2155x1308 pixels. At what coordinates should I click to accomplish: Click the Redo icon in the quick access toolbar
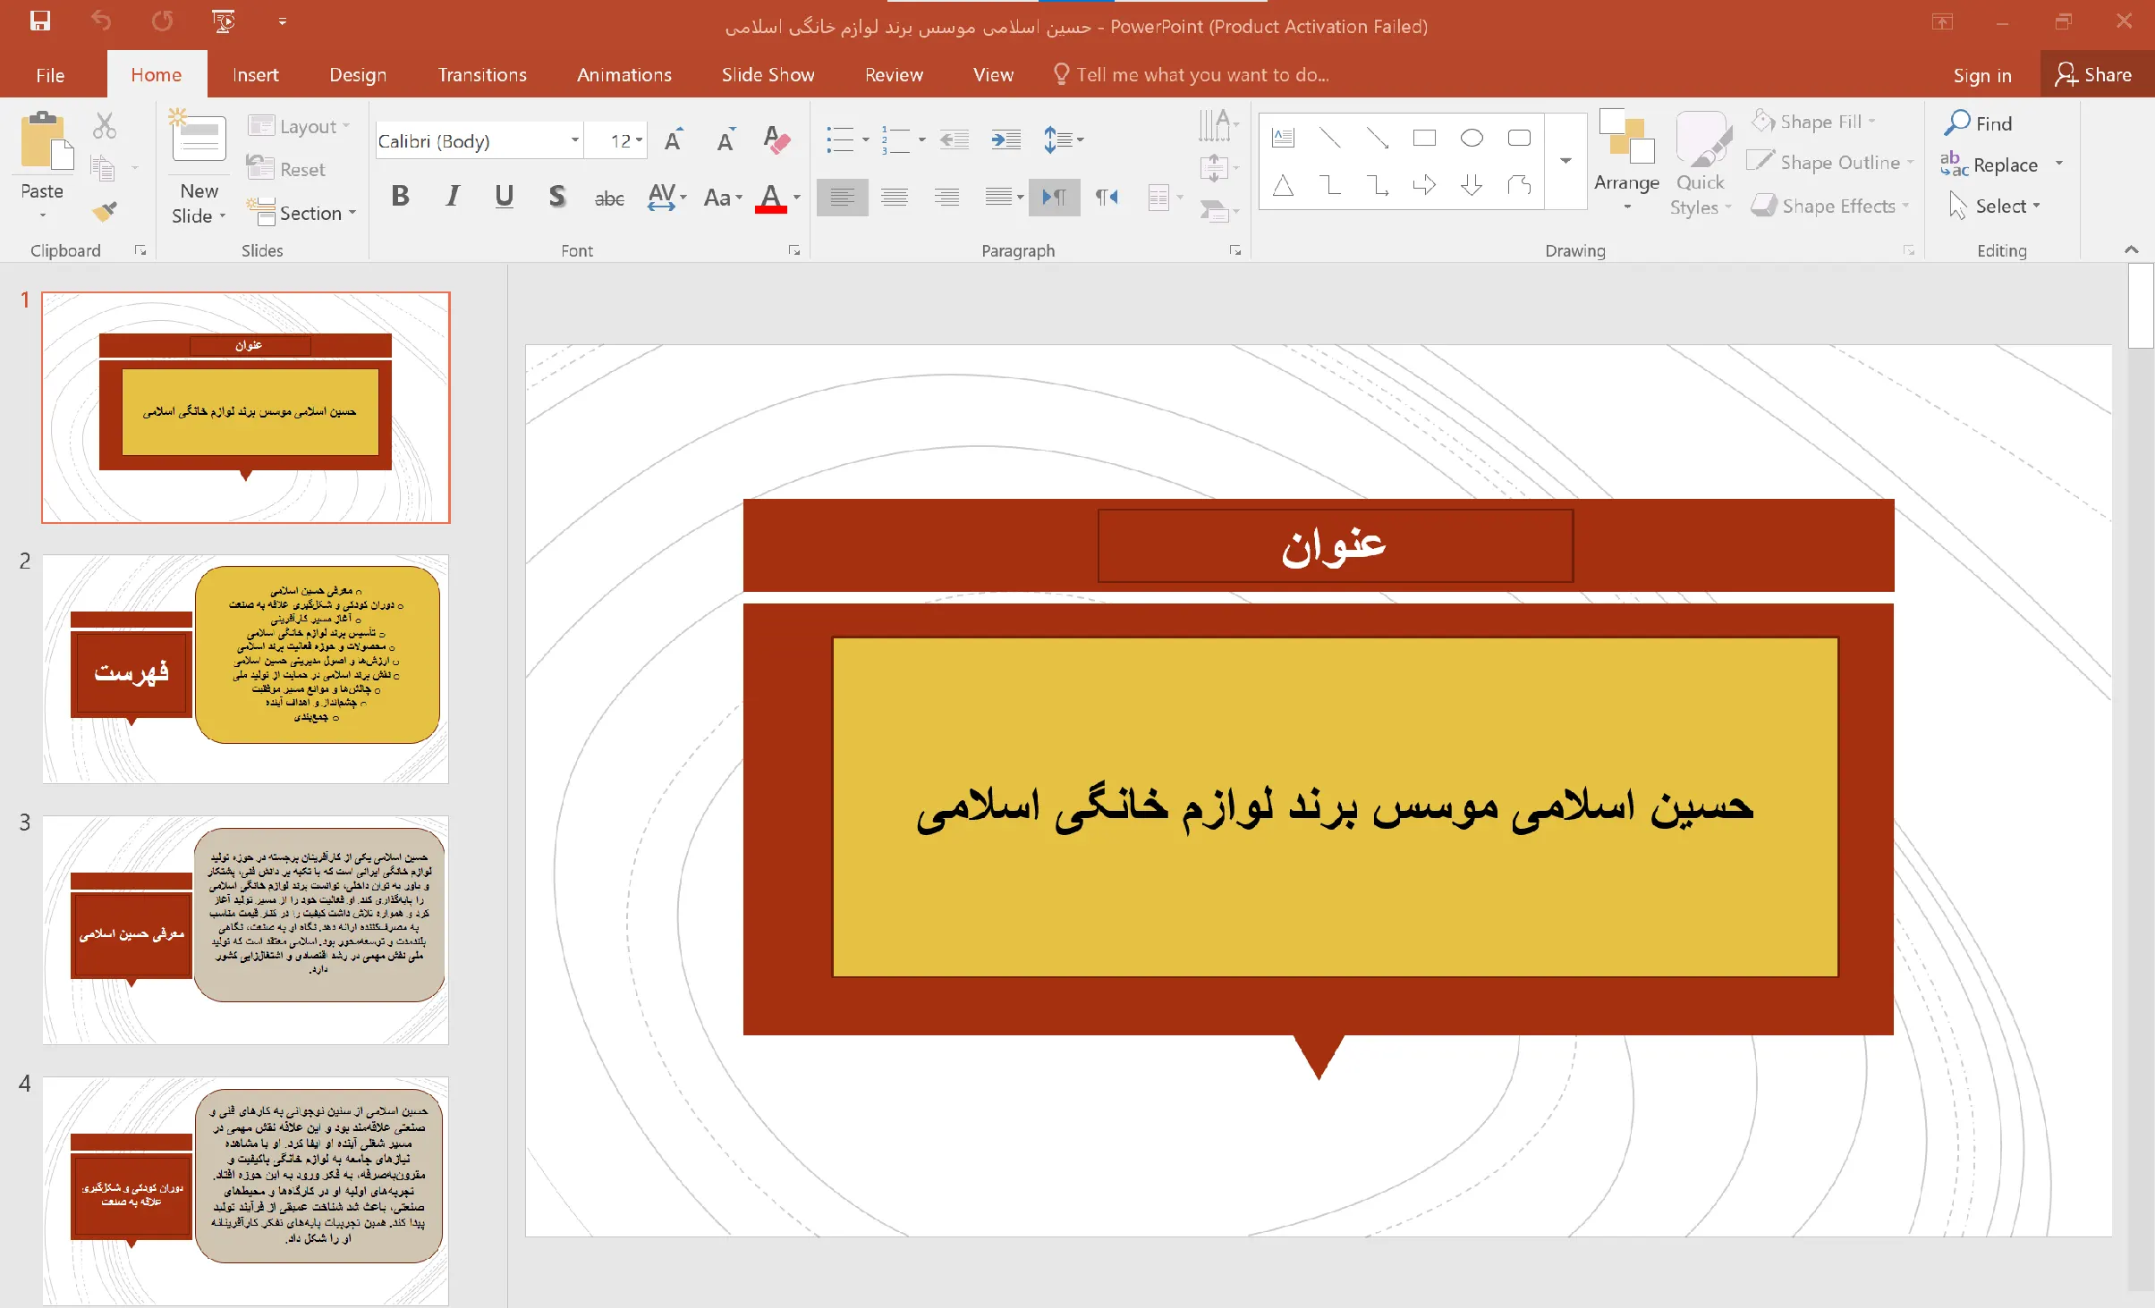click(162, 21)
